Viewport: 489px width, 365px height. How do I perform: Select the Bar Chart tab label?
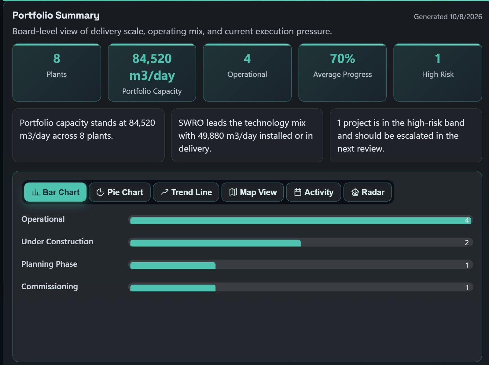pyautogui.click(x=61, y=192)
